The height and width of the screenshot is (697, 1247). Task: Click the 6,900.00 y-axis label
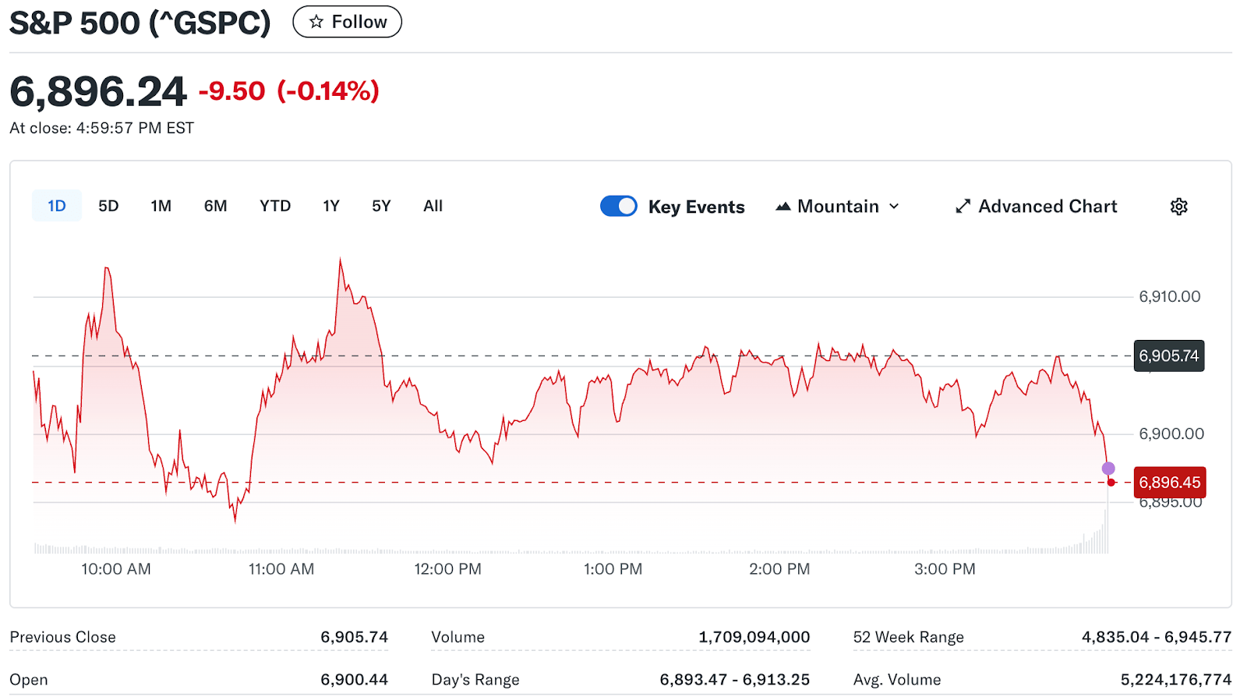[1171, 433]
